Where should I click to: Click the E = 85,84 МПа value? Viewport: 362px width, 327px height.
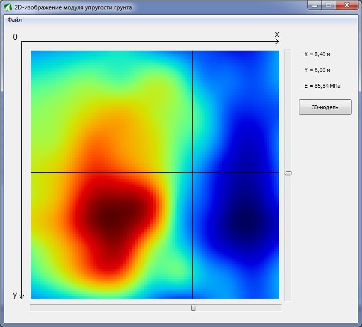coord(322,86)
